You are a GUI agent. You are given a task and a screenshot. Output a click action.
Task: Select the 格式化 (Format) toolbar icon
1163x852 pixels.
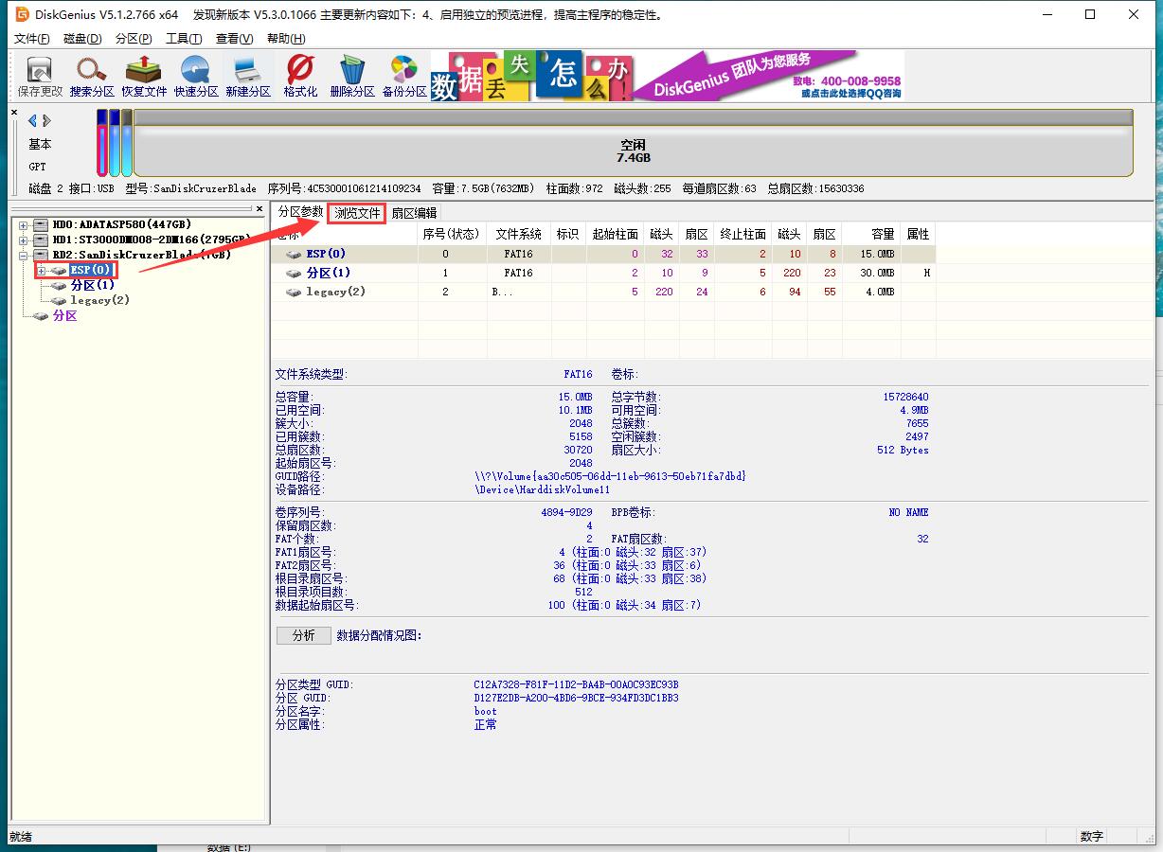(300, 76)
